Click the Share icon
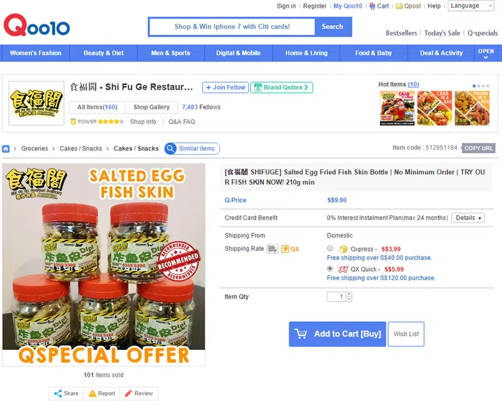 point(57,393)
